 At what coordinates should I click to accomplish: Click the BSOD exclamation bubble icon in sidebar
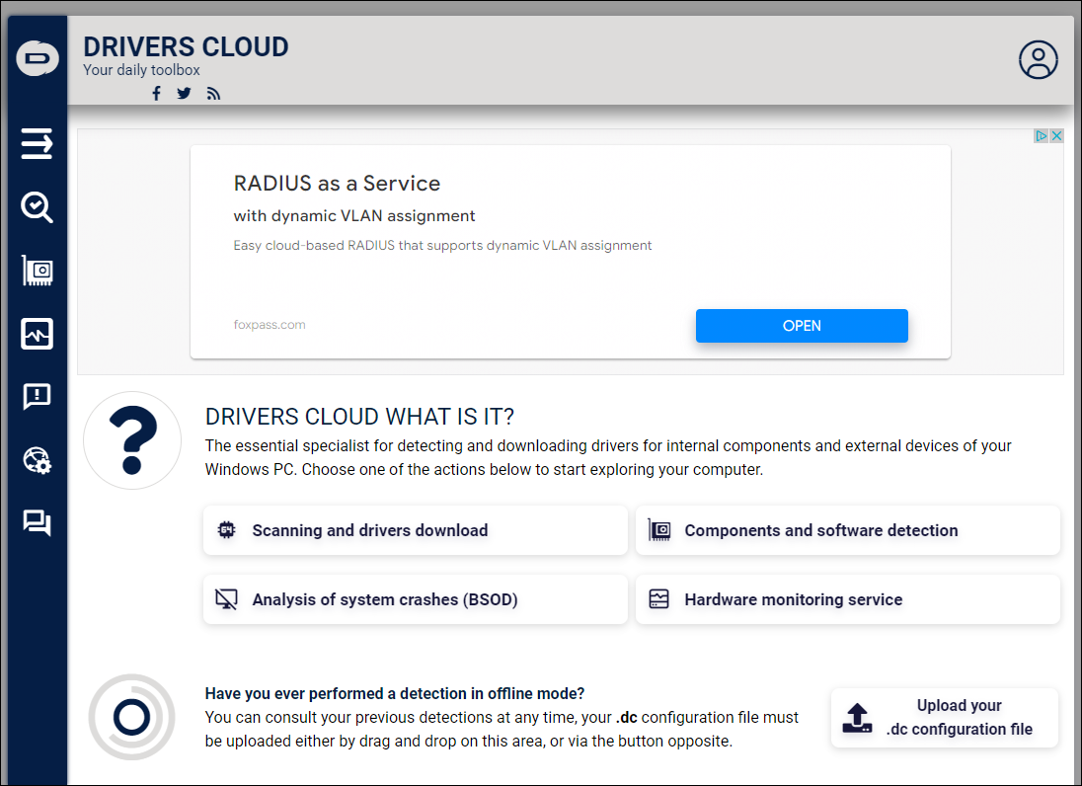pyautogui.click(x=37, y=396)
